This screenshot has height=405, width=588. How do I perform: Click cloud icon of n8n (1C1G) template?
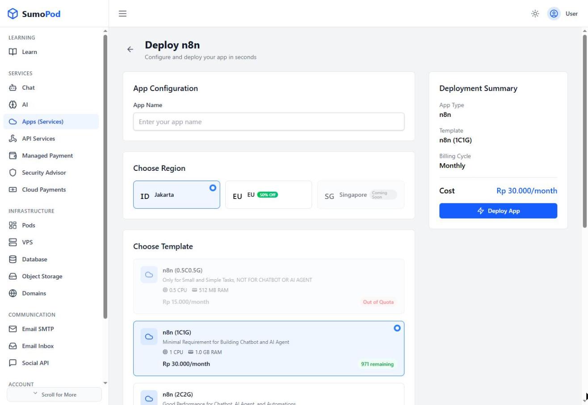click(x=149, y=337)
